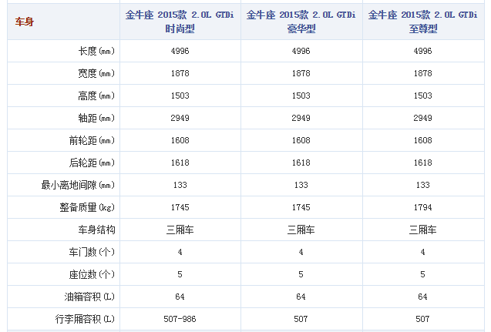Select the 高度(mm) row label
This screenshot has width=491, height=332.
coord(96,96)
